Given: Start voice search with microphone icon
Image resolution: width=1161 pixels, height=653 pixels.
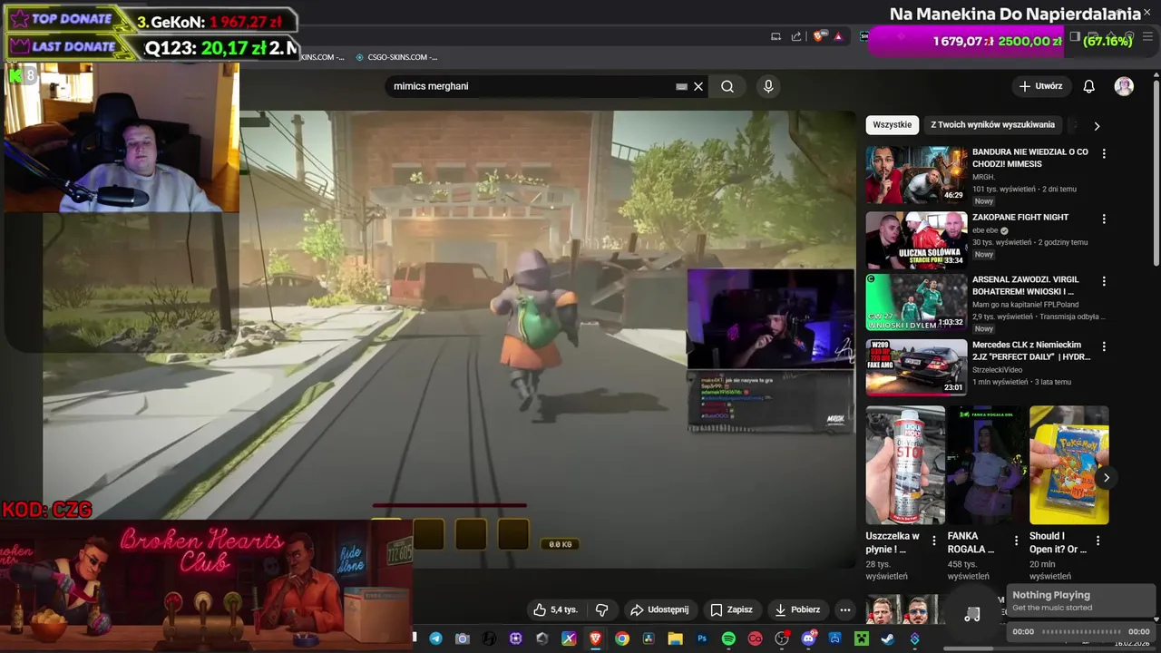Looking at the screenshot, I should pyautogui.click(x=768, y=86).
